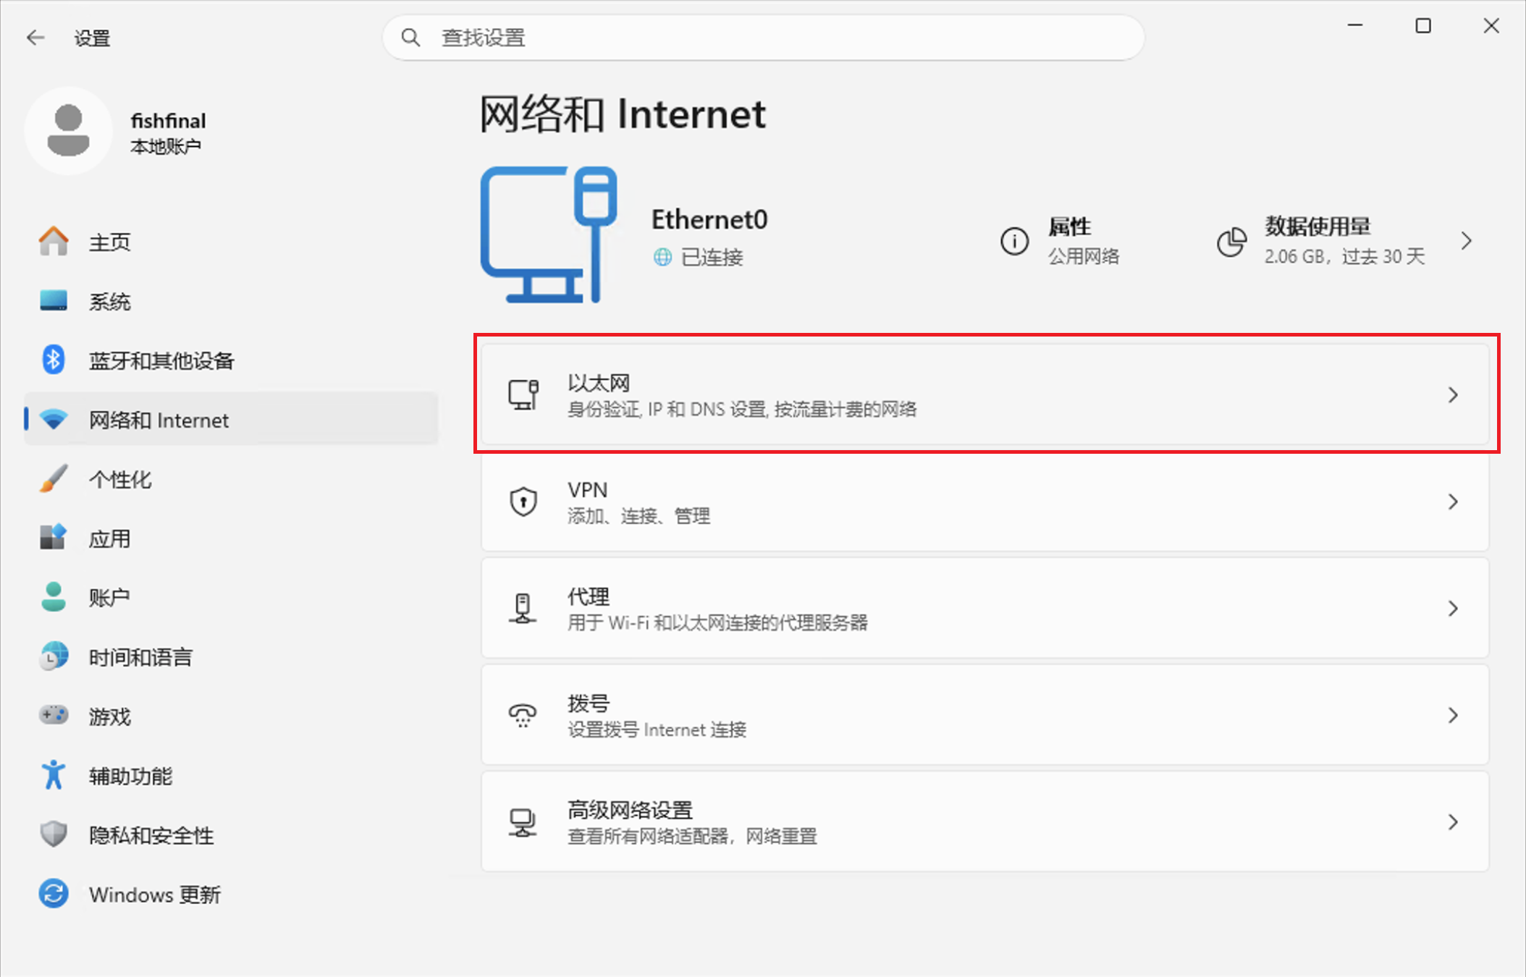Click the 拨号 telephone icon
The height and width of the screenshot is (977, 1526).
point(523,715)
